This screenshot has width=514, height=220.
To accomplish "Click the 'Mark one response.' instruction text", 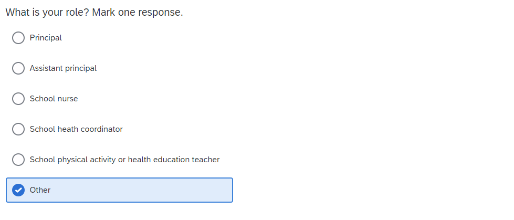I will pos(138,12).
